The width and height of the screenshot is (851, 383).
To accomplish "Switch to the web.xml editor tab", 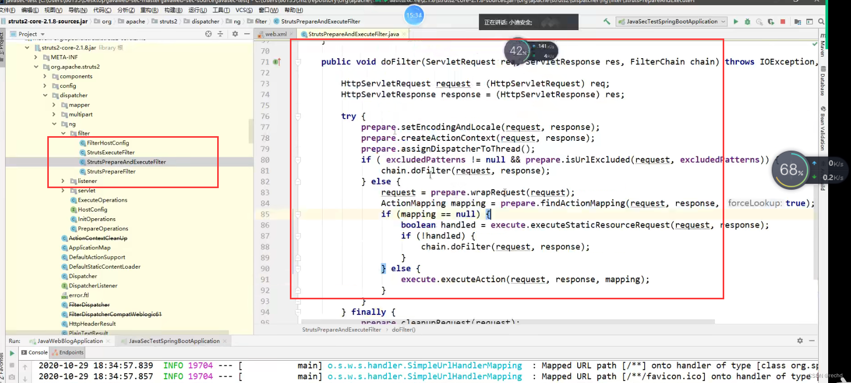I will click(x=275, y=34).
